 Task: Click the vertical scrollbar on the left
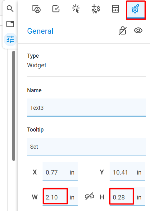pos(14,106)
